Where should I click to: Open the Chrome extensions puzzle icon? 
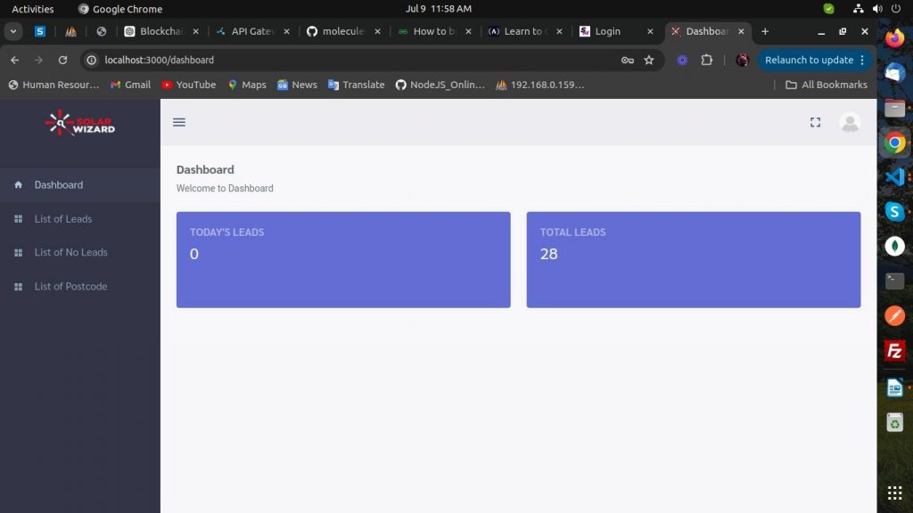[x=707, y=60]
